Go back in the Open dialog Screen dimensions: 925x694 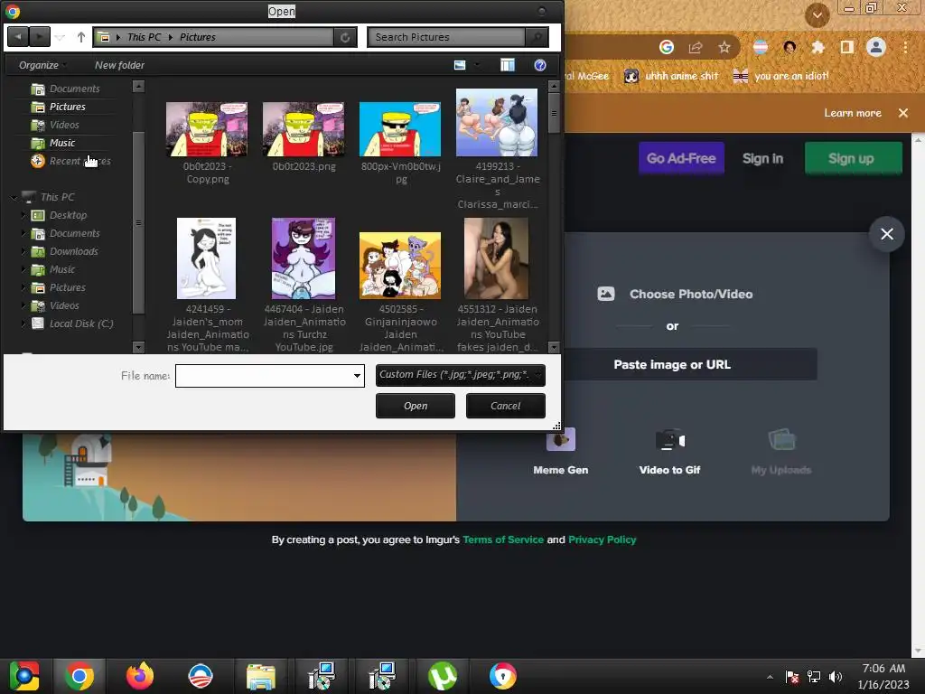coord(18,37)
